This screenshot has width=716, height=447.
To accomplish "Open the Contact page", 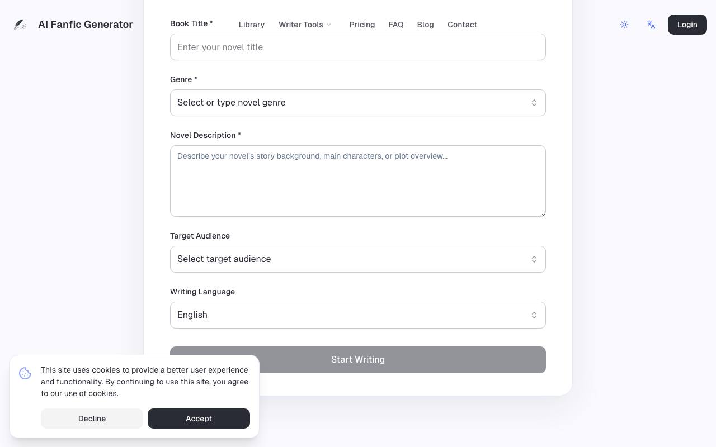I will pyautogui.click(x=462, y=25).
